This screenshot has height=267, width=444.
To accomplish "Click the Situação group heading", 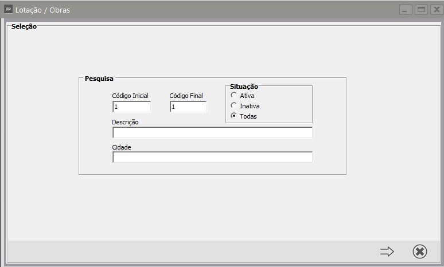I will click(244, 87).
